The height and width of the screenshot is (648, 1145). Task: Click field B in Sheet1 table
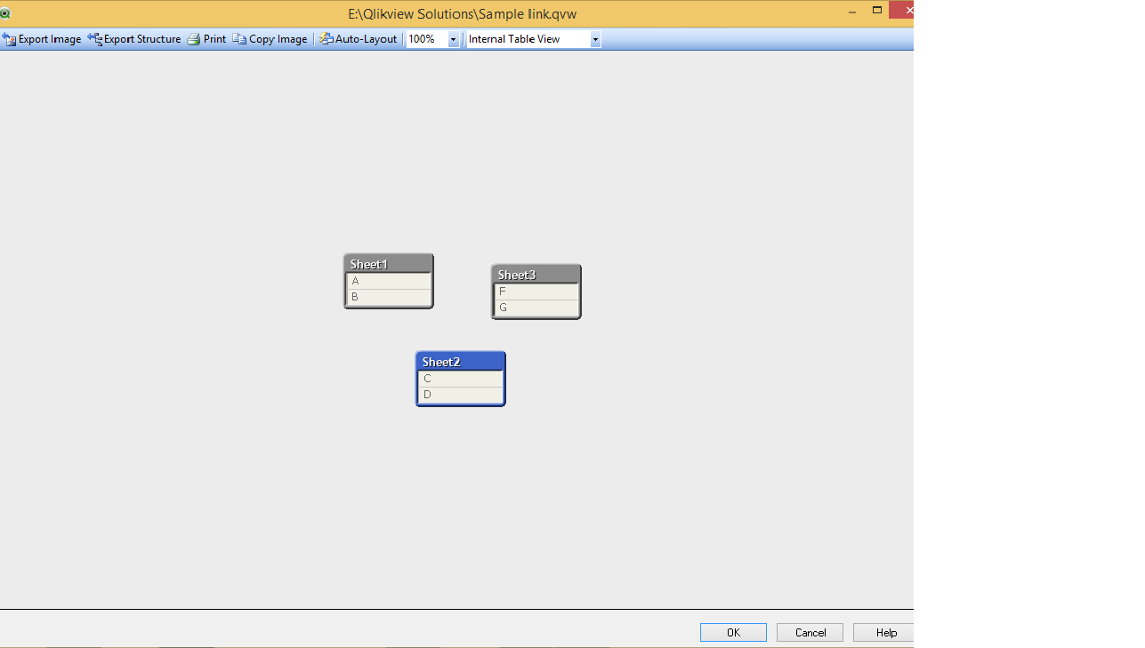click(x=389, y=297)
